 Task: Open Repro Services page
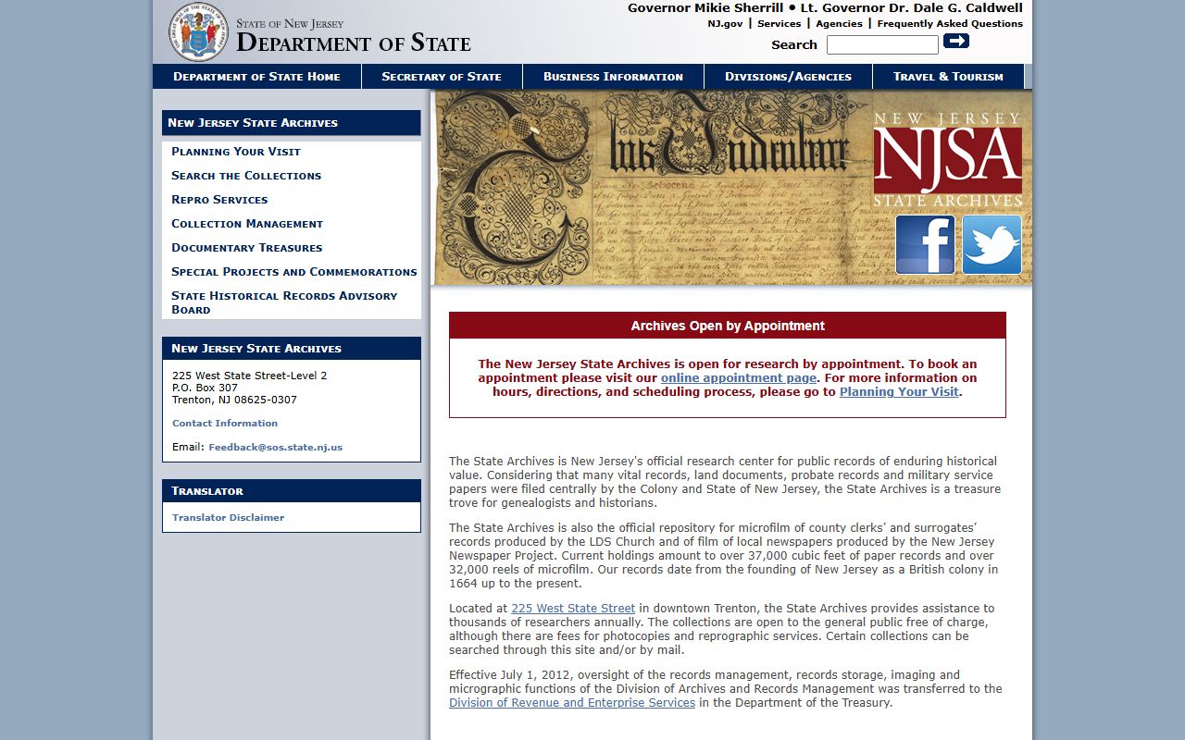[219, 200]
